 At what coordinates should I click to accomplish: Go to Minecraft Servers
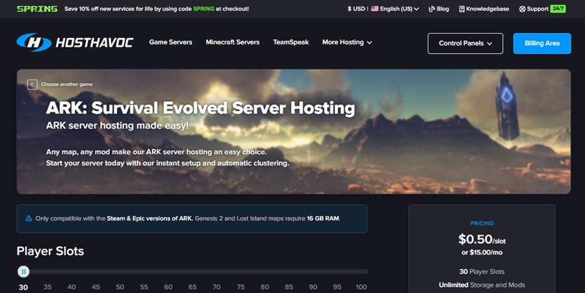pyautogui.click(x=233, y=42)
